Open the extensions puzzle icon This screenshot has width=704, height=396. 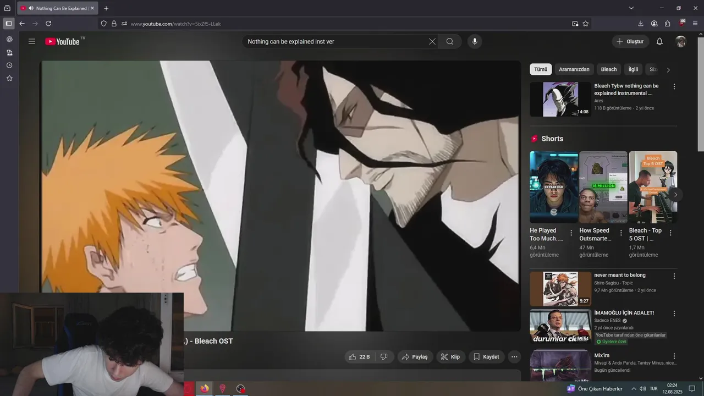(x=667, y=24)
